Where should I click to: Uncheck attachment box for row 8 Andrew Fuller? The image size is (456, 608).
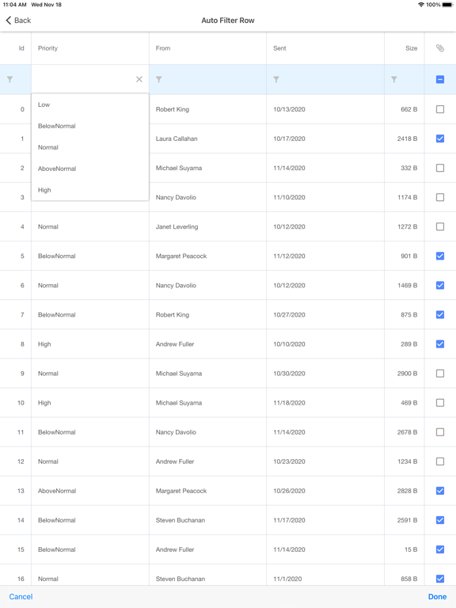coord(440,344)
